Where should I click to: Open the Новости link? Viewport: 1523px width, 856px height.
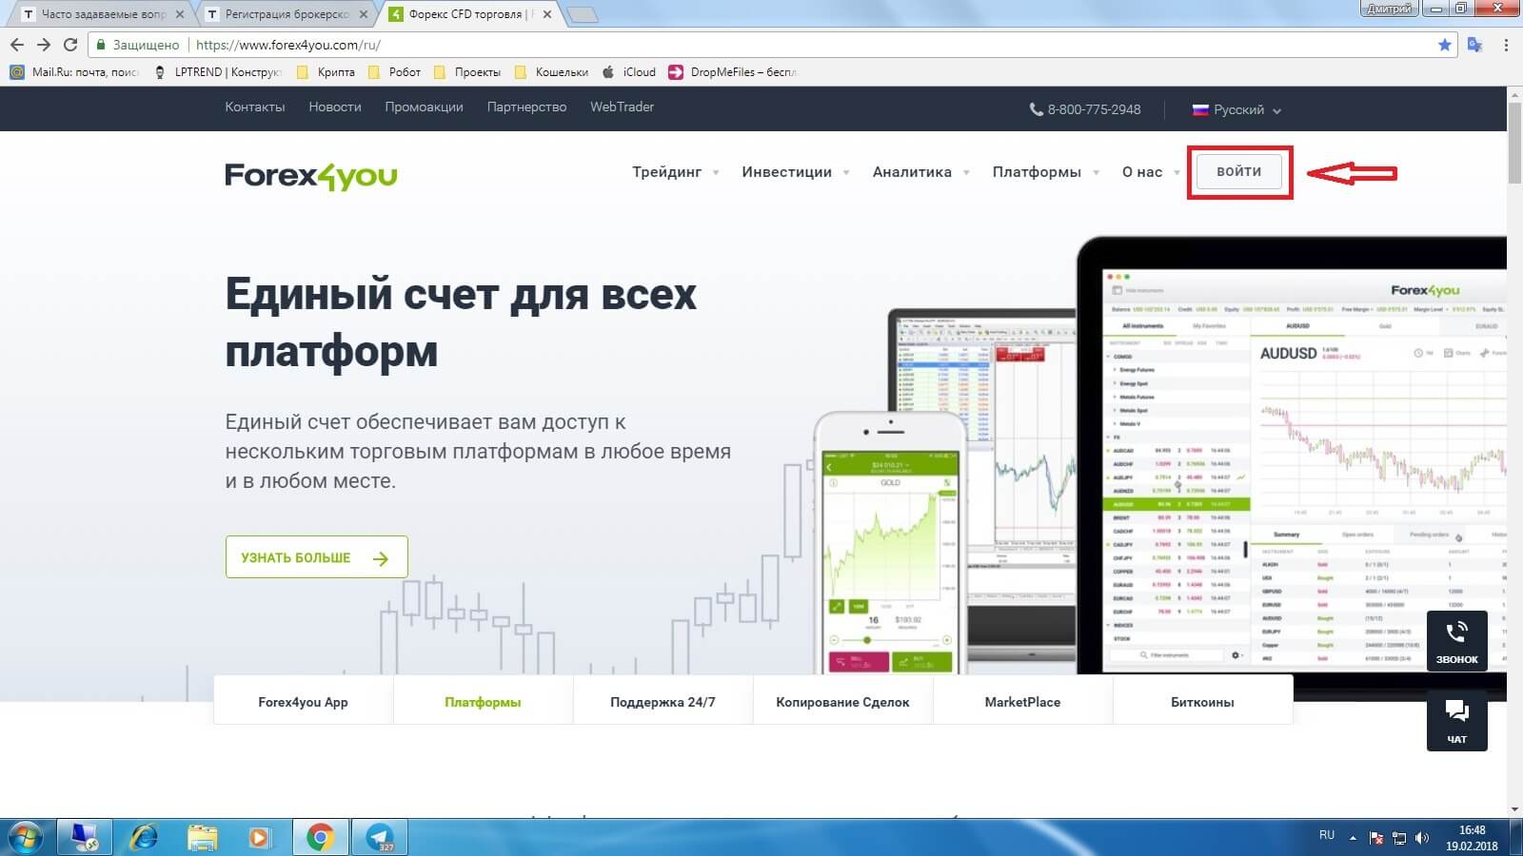pos(335,107)
